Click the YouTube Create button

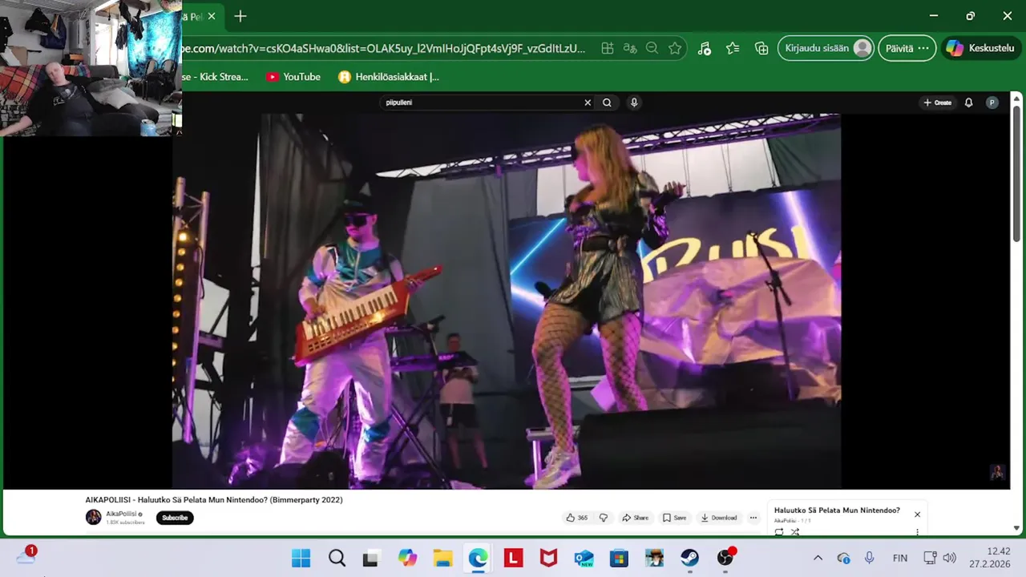click(937, 103)
